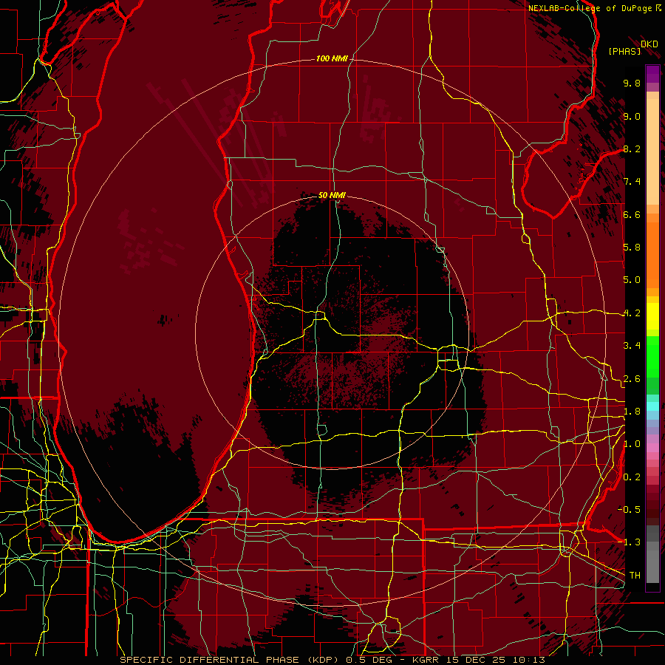The height and width of the screenshot is (665, 665).
Task: Click the SPECIFIC DIFFERENTIAL PHASE title text
Action: click(x=210, y=660)
